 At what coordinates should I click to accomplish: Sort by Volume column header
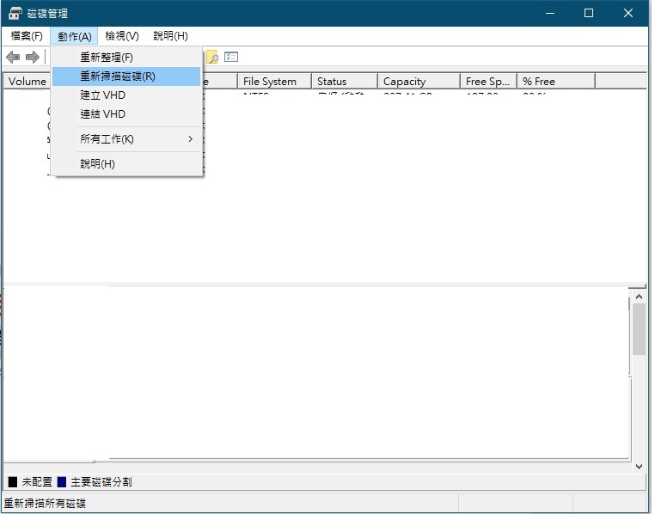[x=28, y=81]
